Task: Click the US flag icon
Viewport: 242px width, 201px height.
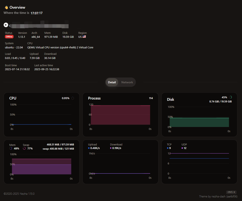Action: [x=84, y=37]
